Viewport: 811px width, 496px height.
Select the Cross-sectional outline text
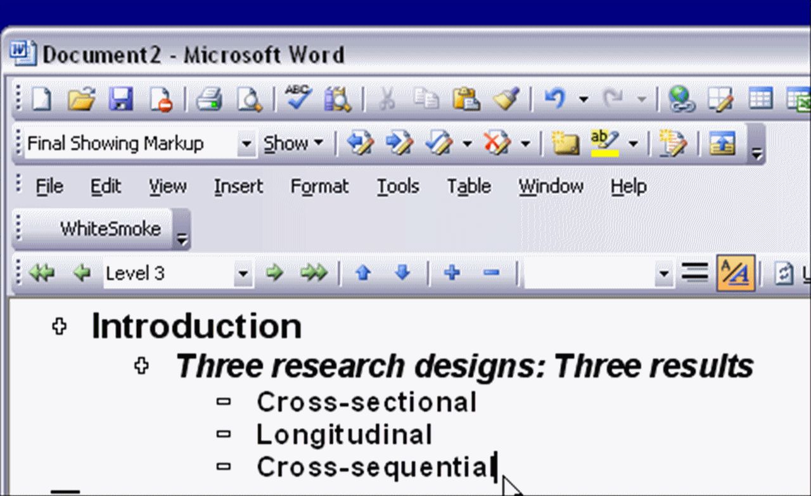tap(366, 402)
